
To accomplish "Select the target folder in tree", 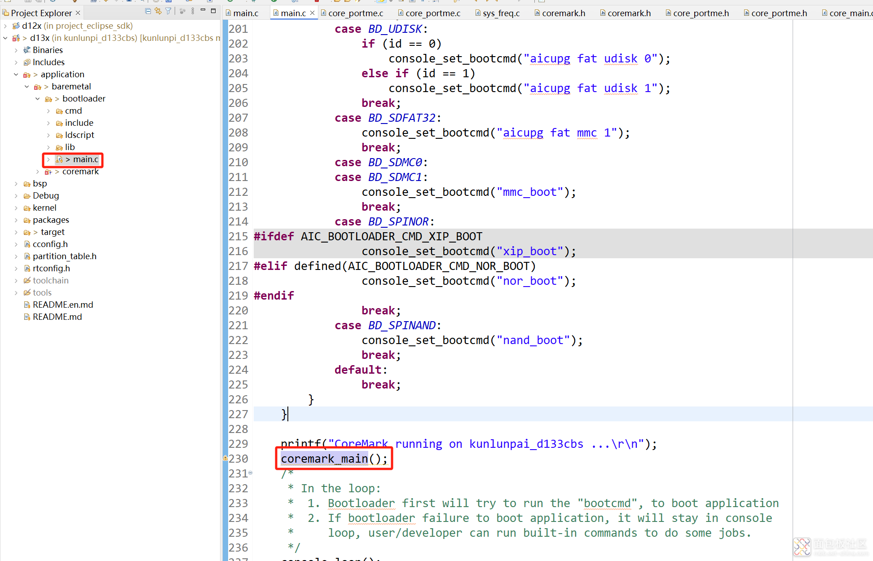I will [53, 232].
